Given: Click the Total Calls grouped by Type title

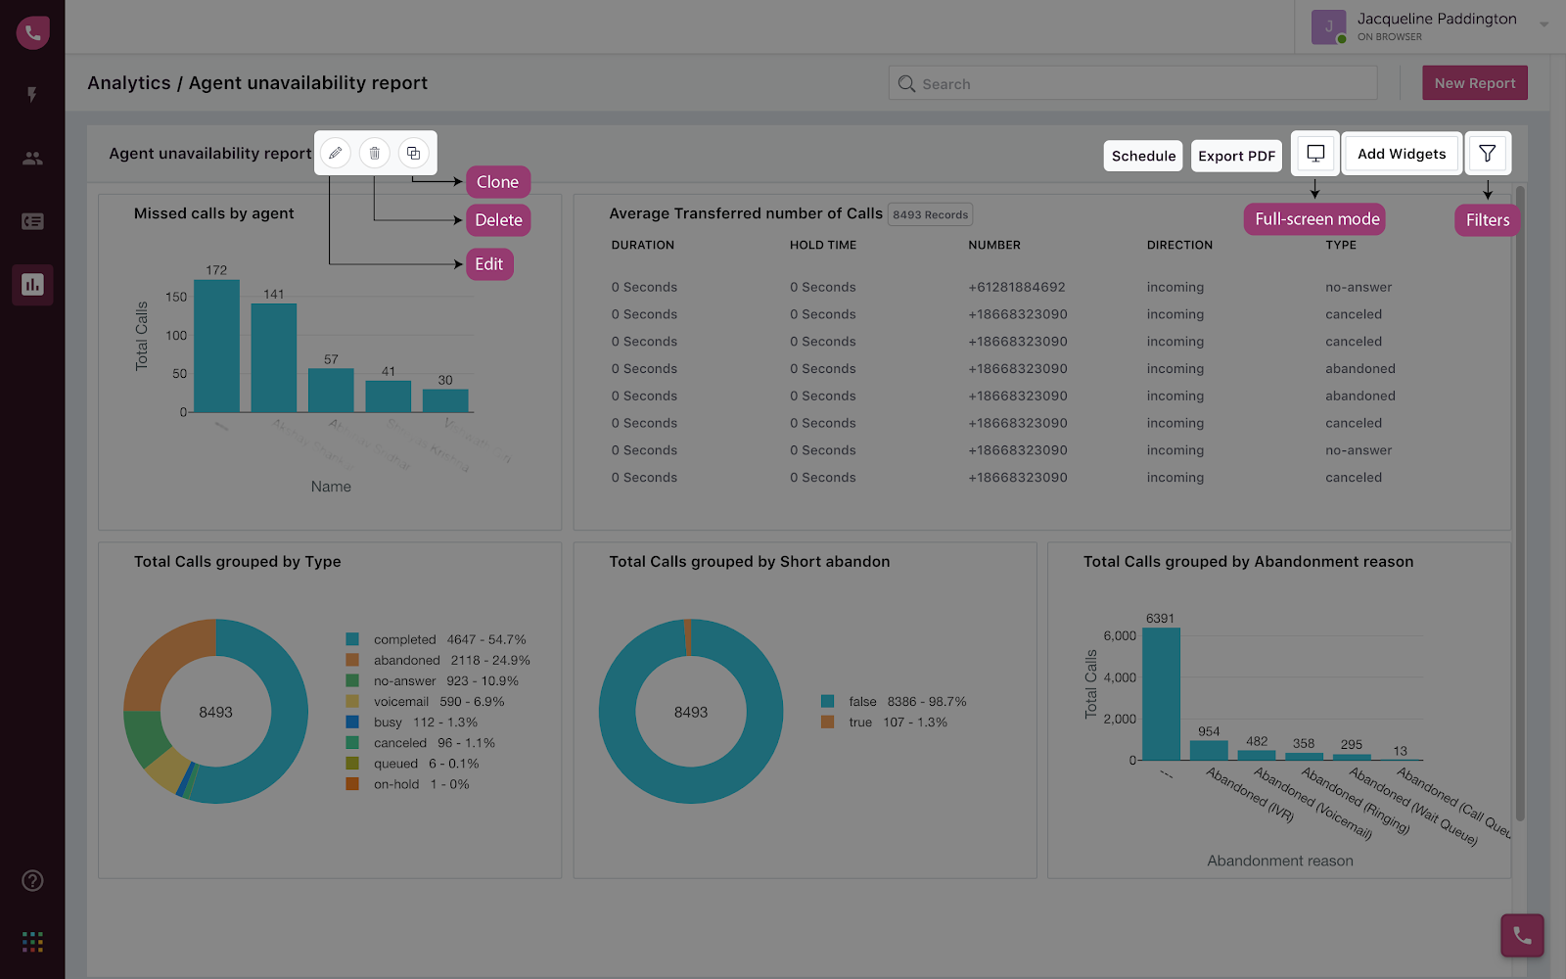Looking at the screenshot, I should 237,561.
